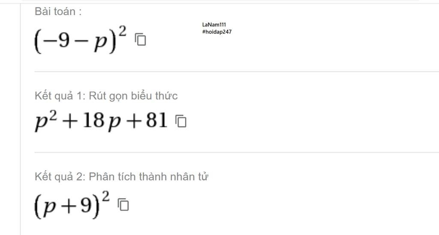This screenshot has width=439, height=235.
Task: Open the #hoidap247 hashtag
Action: [216, 32]
